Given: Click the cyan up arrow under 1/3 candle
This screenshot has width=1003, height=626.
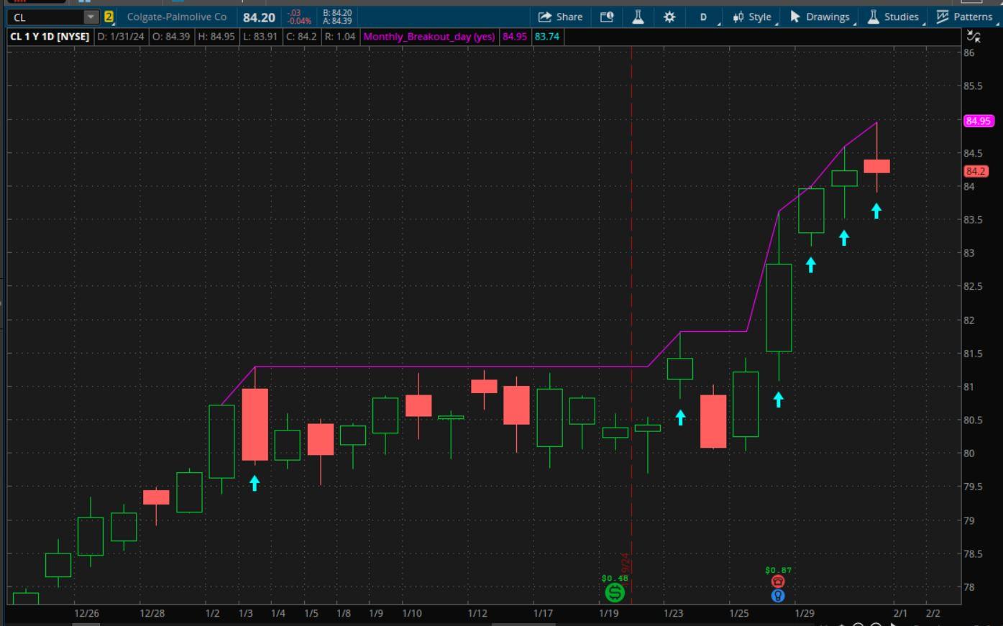Looking at the screenshot, I should (x=255, y=483).
